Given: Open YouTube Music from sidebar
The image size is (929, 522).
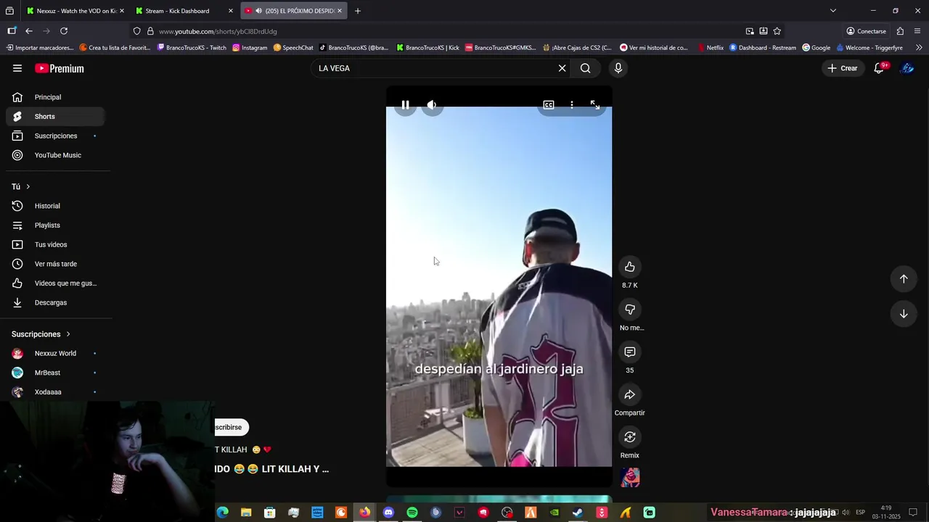Looking at the screenshot, I should [55, 155].
